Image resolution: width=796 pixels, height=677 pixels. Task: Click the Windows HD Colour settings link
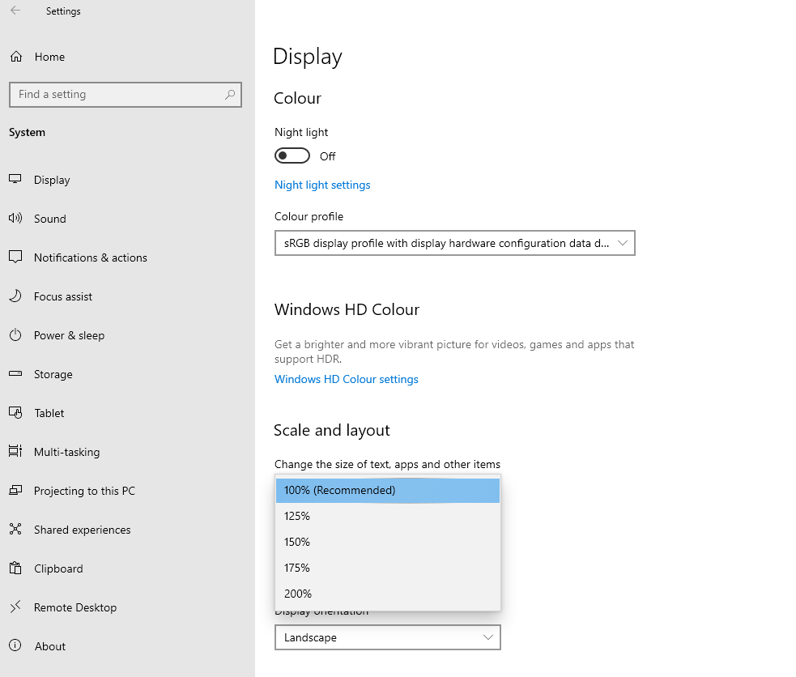pos(347,379)
